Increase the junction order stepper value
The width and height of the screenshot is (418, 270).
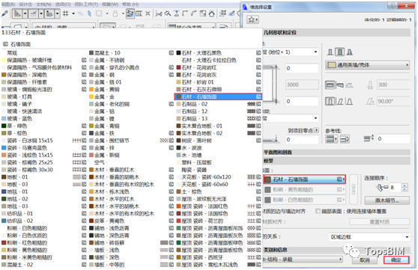click(x=405, y=185)
